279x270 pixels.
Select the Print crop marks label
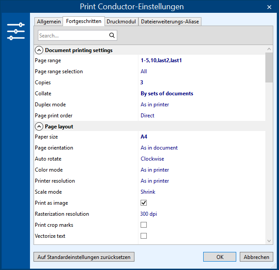(54, 225)
